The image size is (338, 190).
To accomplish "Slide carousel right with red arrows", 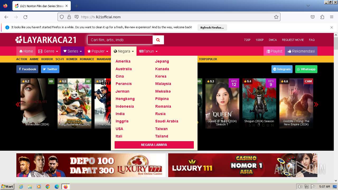I will click(x=316, y=104).
